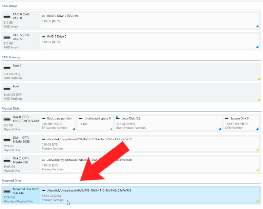This screenshot has height=209, width=263.
Task: Click the Physical Disks section heading
Action: pyautogui.click(x=11, y=108)
